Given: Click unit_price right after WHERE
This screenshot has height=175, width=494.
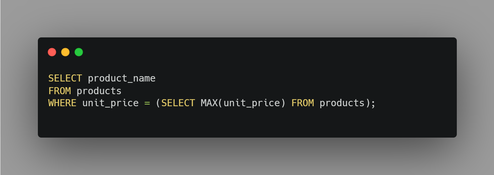Looking at the screenshot, I should tap(110, 103).
